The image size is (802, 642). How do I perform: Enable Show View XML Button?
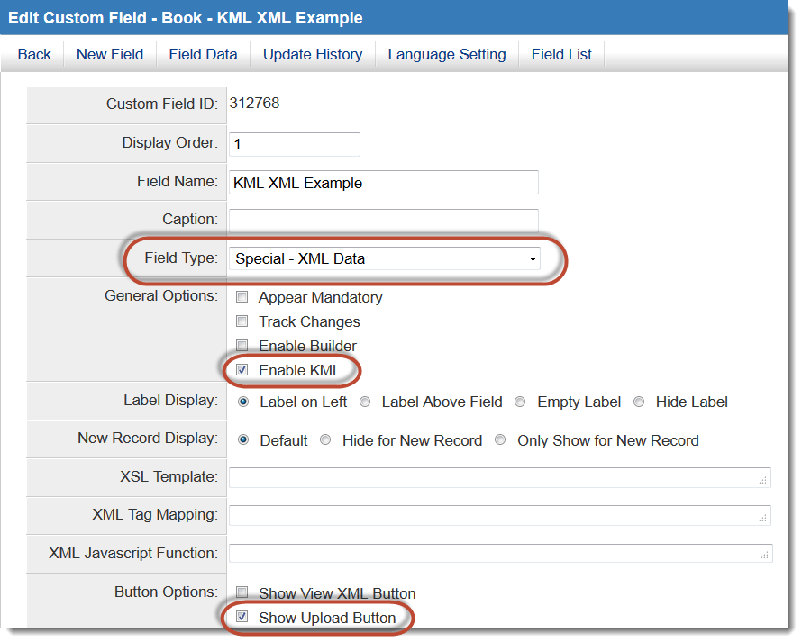[242, 593]
